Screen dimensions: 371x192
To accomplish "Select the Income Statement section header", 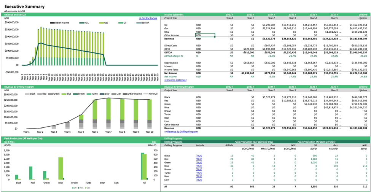I will click(174, 15).
